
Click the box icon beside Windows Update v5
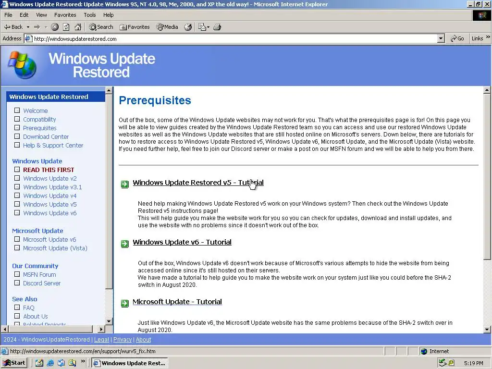tap(17, 204)
